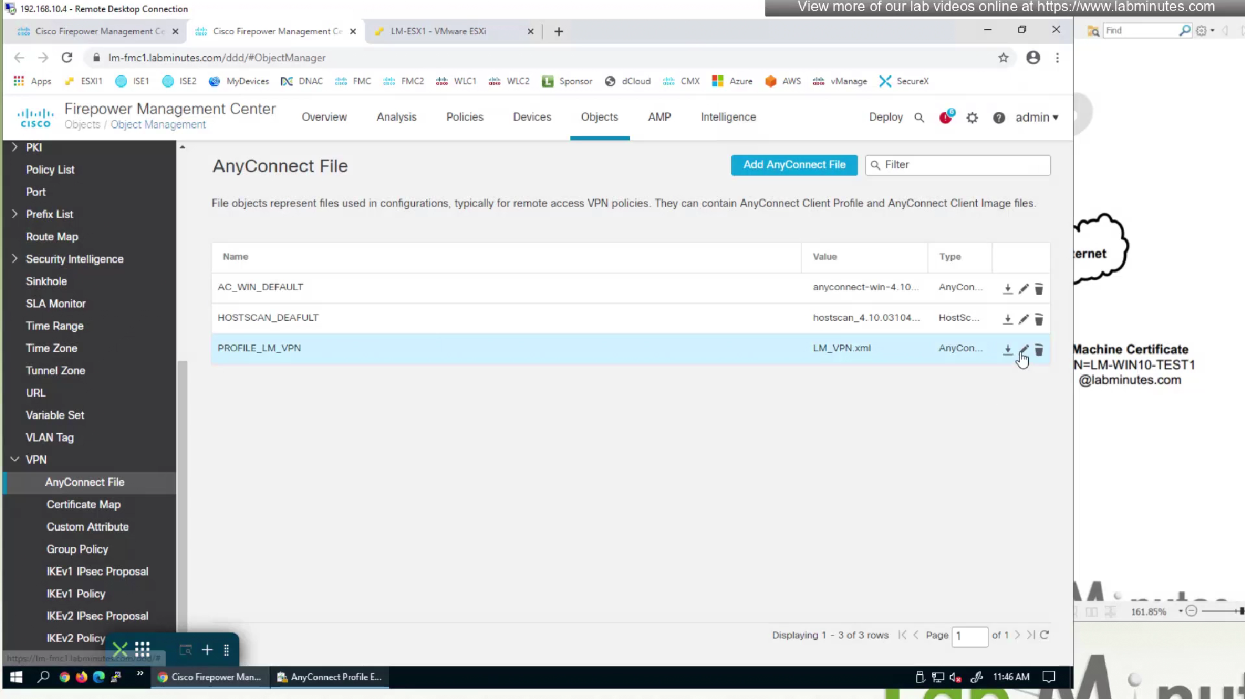Click the Deploy link
This screenshot has height=699, width=1245.
pyautogui.click(x=885, y=117)
